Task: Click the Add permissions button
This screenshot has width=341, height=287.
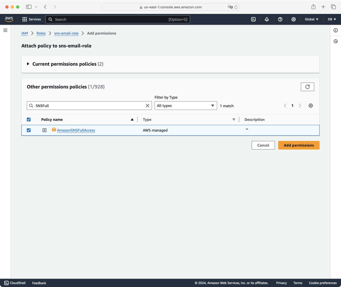Action: click(x=299, y=145)
